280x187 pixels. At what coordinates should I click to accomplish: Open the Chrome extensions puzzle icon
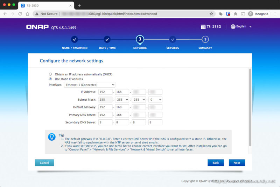(236, 14)
